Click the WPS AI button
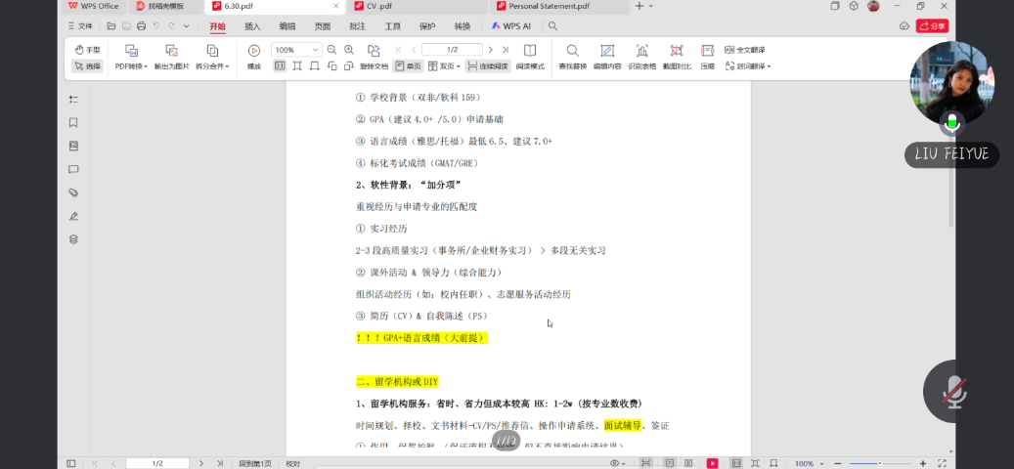 tap(510, 26)
